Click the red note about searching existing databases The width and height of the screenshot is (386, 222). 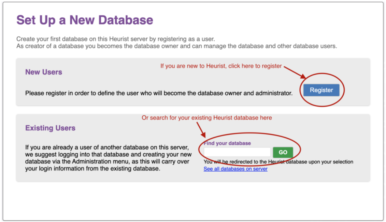point(207,118)
